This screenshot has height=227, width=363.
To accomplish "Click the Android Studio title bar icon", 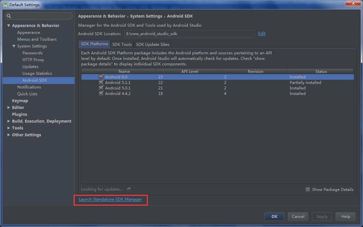I will (5, 5).
